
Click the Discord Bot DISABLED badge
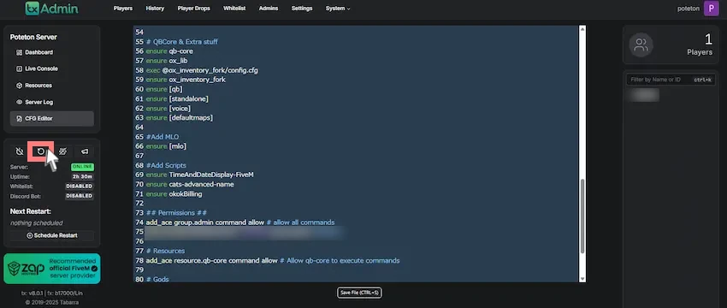coord(80,196)
